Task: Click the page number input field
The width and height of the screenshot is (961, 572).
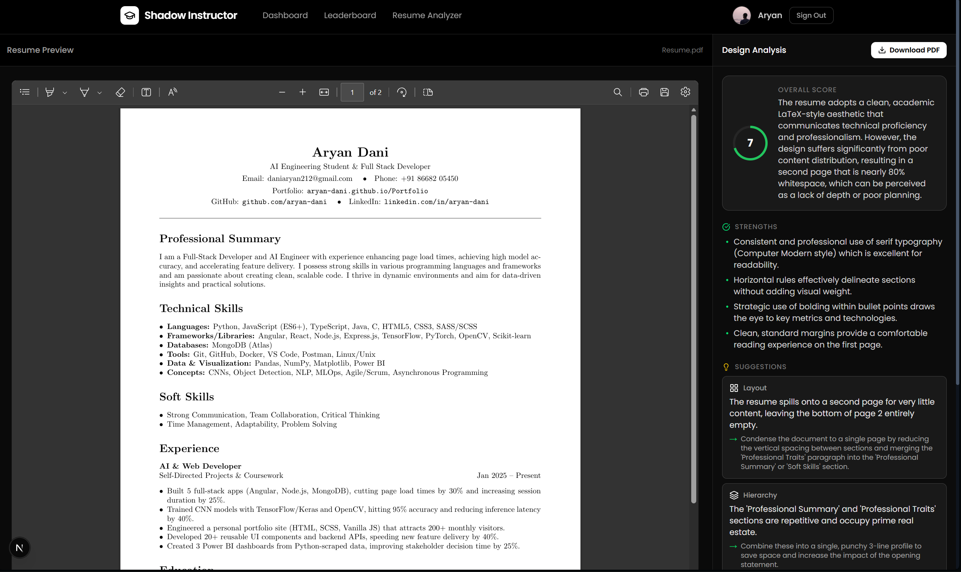Action: pos(352,92)
